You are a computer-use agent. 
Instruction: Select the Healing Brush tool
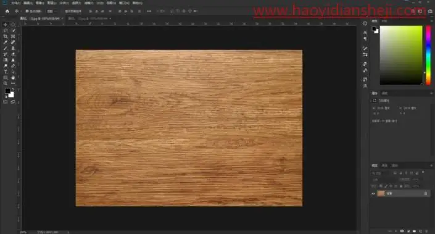click(x=13, y=42)
